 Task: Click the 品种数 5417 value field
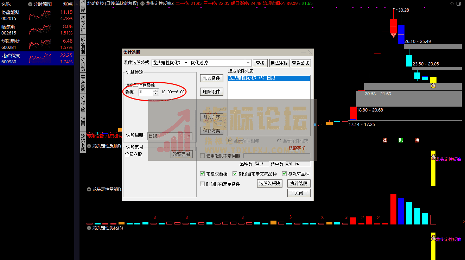pos(261,164)
